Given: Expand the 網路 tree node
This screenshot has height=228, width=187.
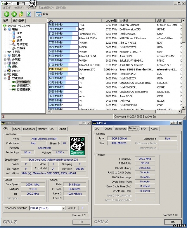Looking at the screenshot, I should (x=5, y=67).
